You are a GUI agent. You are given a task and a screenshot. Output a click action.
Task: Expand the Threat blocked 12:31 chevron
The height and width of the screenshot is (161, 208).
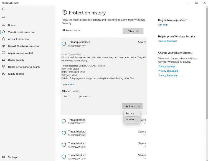[x=145, y=123]
